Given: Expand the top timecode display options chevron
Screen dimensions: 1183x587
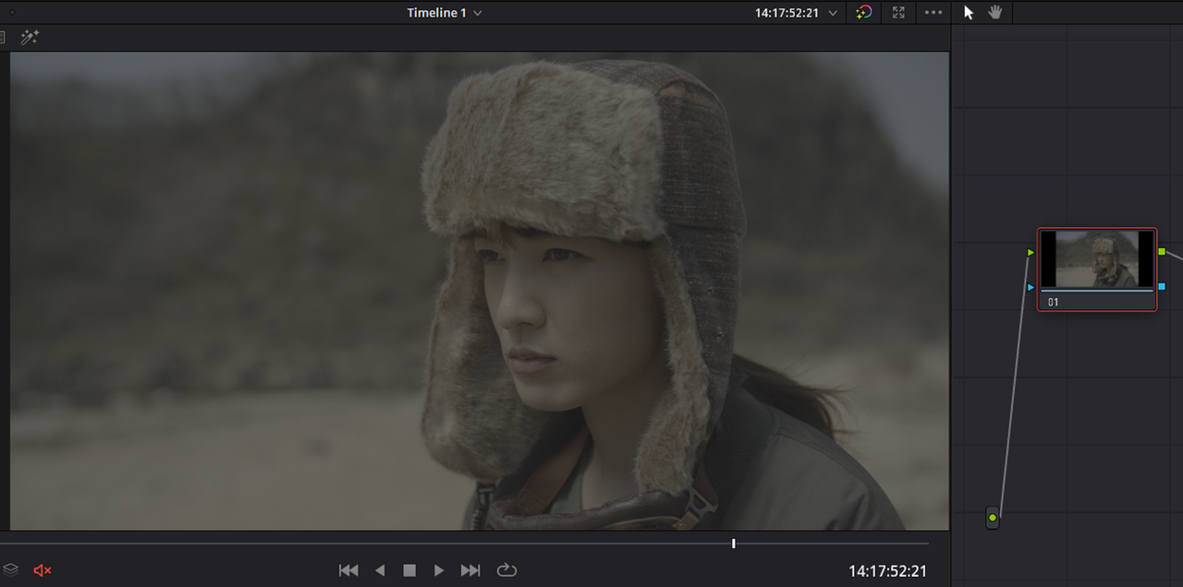Looking at the screenshot, I should [833, 13].
